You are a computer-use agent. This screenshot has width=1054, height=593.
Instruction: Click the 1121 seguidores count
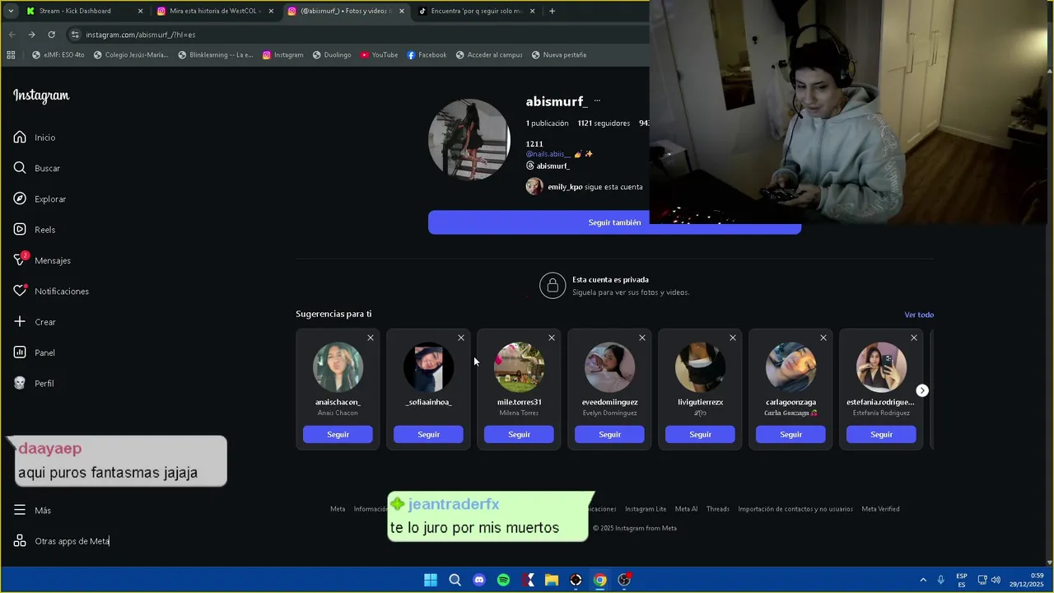click(604, 123)
